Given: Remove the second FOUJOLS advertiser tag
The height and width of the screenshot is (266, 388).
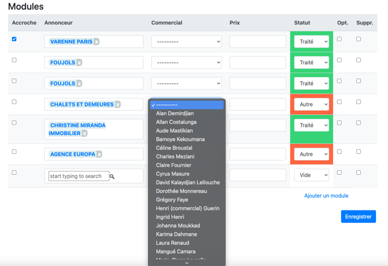Looking at the screenshot, I should pos(79,84).
